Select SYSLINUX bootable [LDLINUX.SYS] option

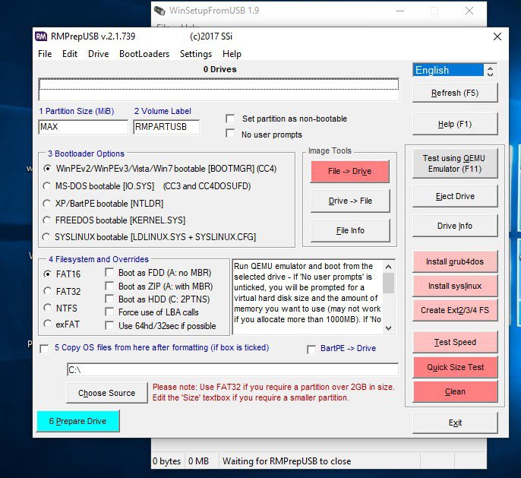46,237
